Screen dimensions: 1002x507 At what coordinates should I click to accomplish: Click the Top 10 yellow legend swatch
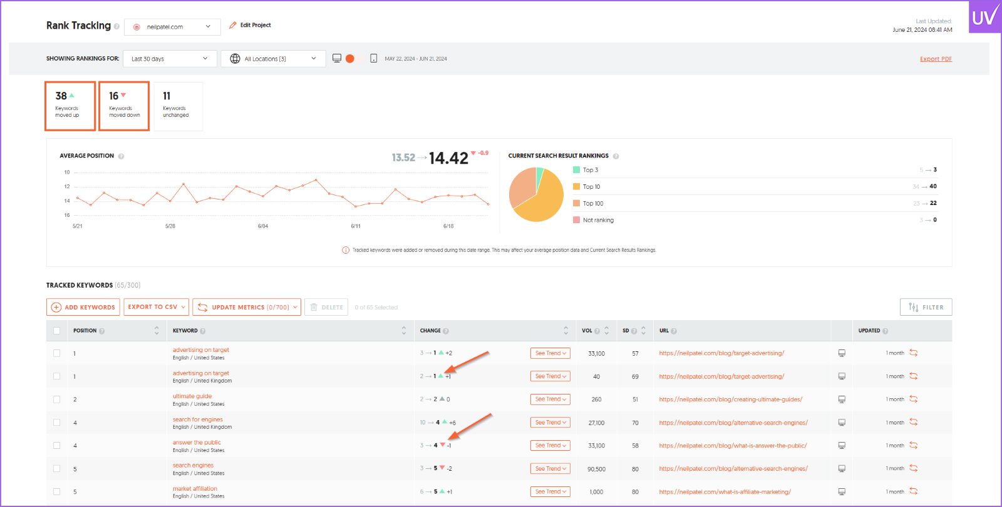pyautogui.click(x=576, y=187)
